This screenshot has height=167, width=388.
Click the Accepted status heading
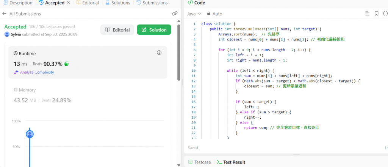click(x=15, y=27)
